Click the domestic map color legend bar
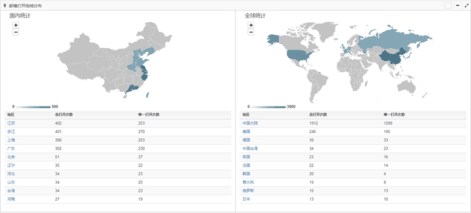 coord(33,107)
